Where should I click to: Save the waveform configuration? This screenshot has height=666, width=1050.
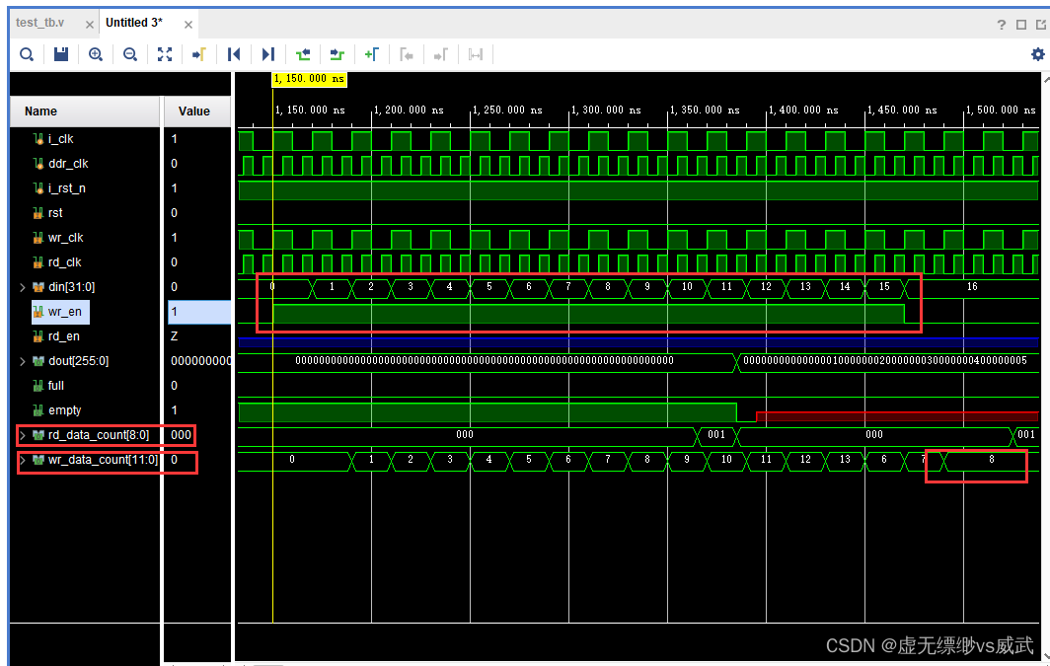coord(61,54)
